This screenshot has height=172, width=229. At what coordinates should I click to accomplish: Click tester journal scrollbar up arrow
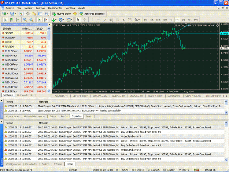pyautogui.click(x=226, y=122)
